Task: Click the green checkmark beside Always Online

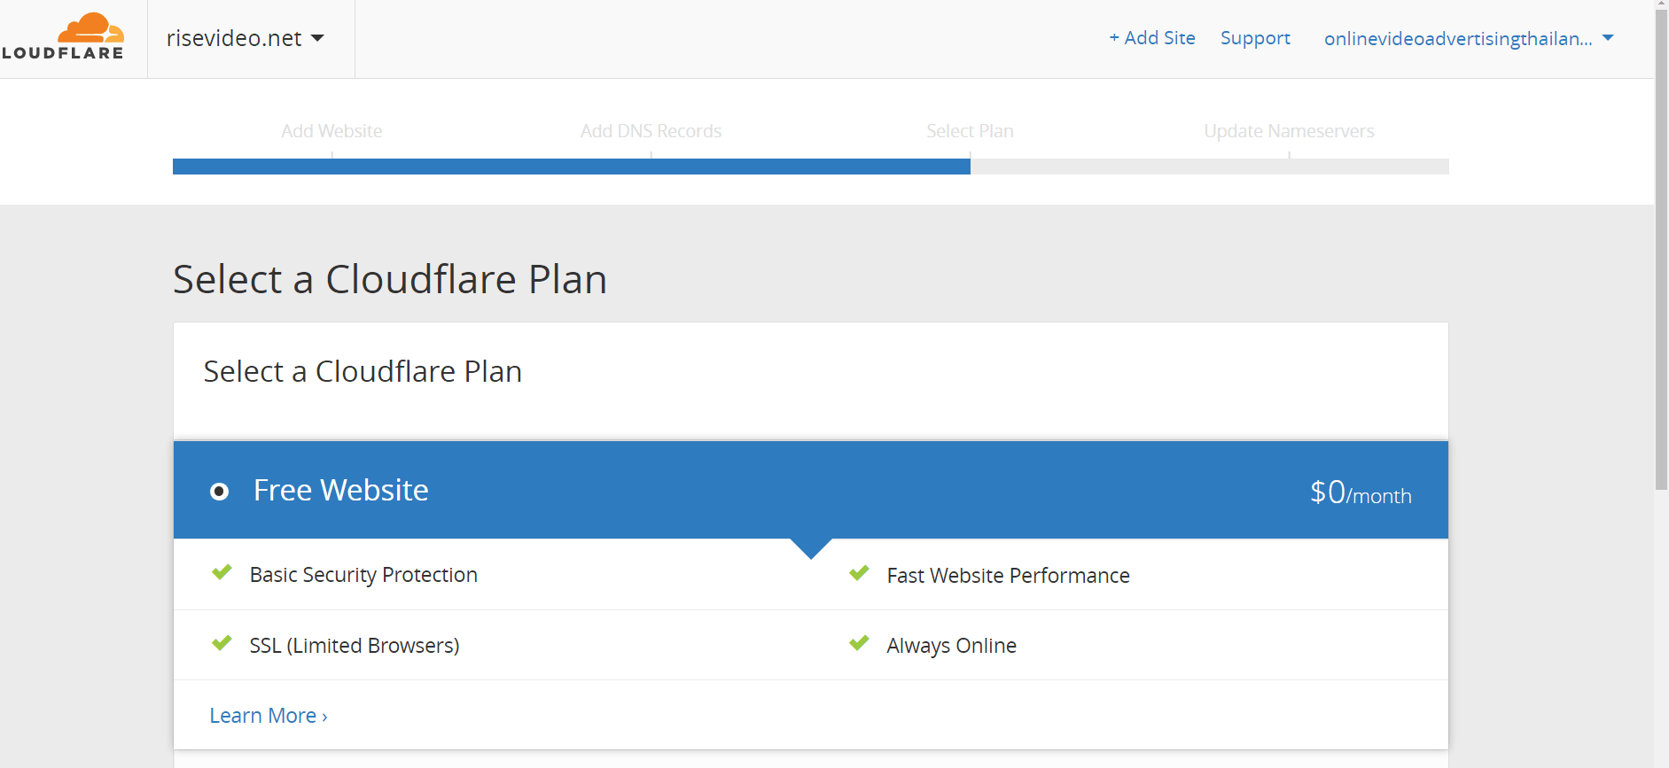Action: 859,643
